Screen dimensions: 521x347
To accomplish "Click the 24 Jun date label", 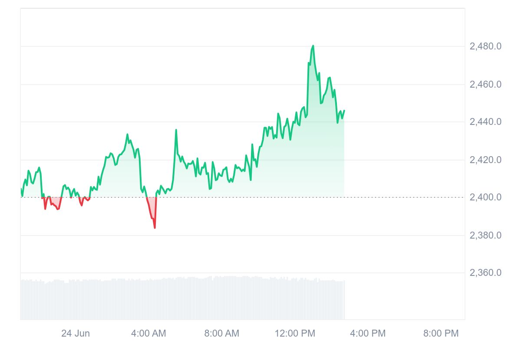I will (x=76, y=333).
